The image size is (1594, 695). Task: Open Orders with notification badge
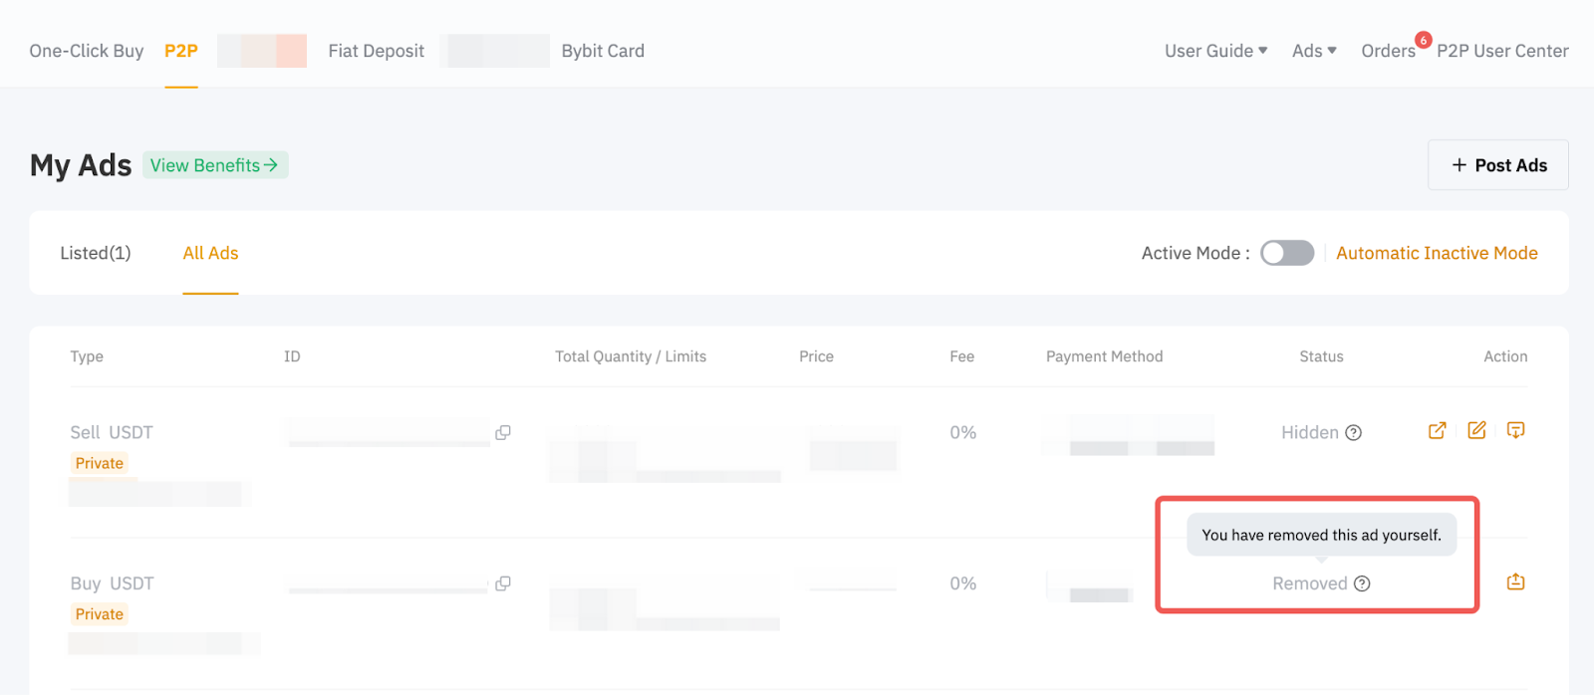(x=1389, y=51)
